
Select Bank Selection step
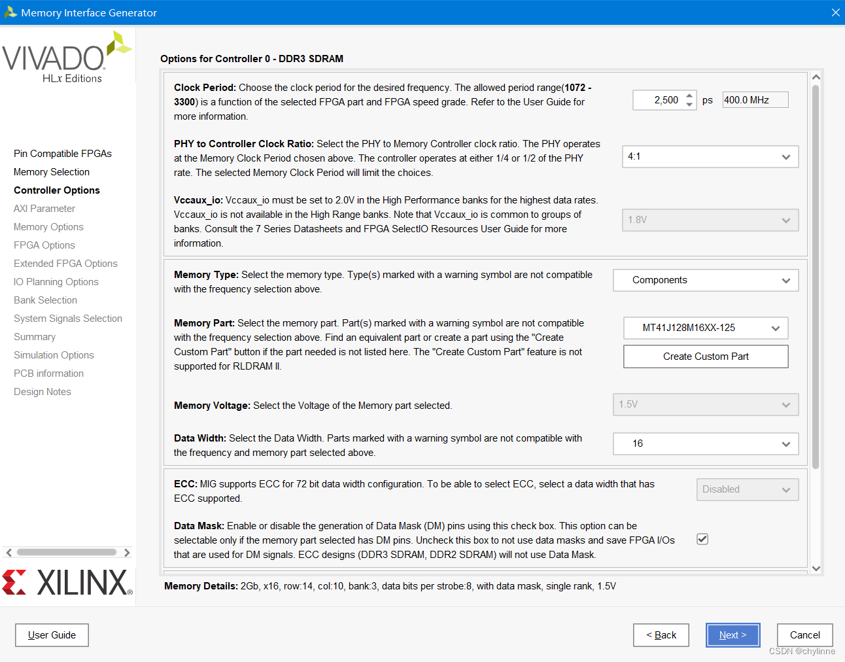click(x=45, y=300)
